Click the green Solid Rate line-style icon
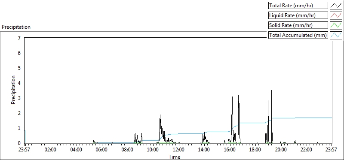 [336, 25]
